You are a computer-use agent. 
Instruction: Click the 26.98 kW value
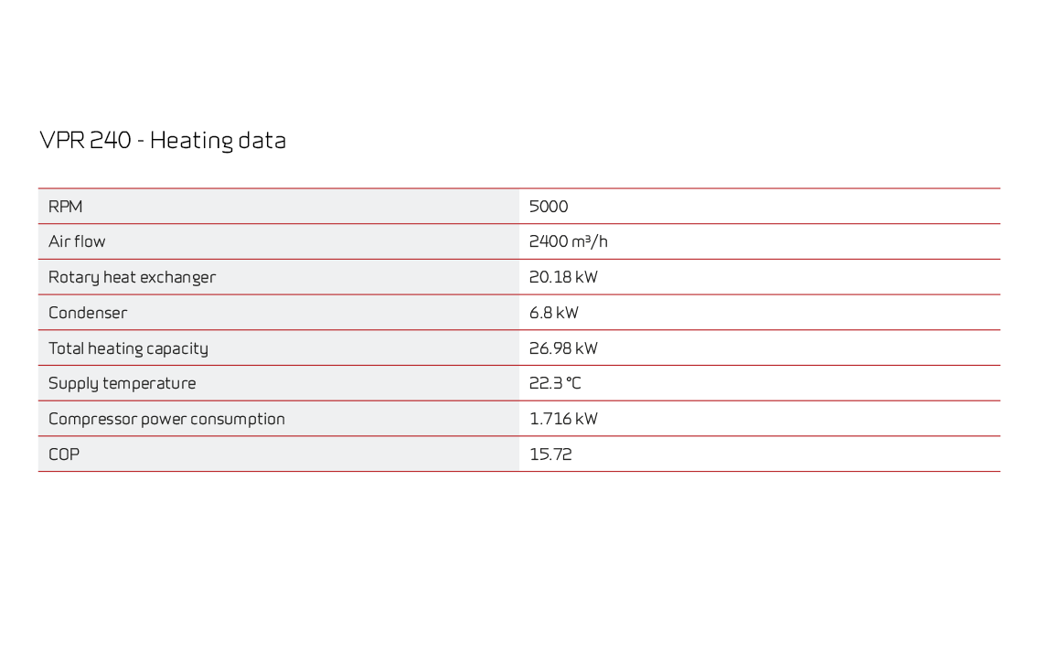[x=563, y=348]
